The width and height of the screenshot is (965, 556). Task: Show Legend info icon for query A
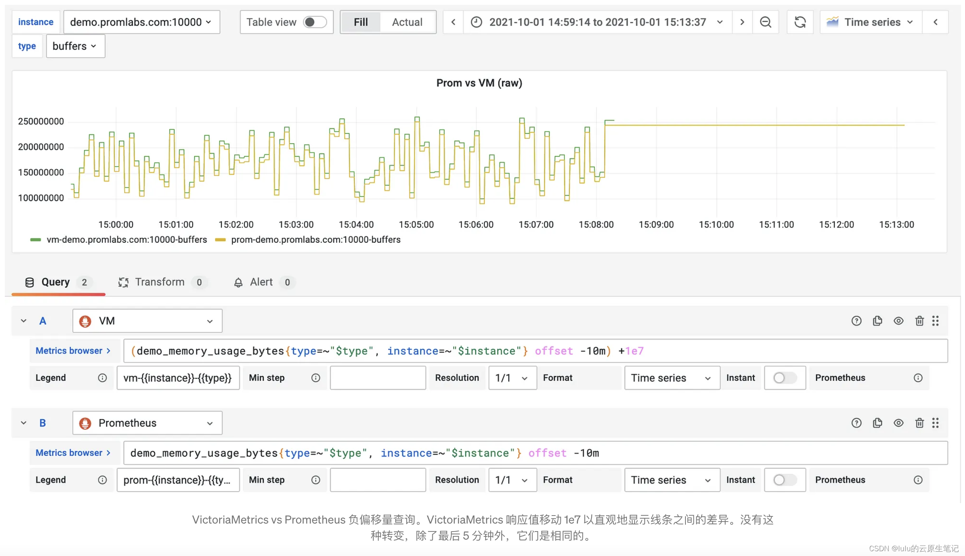click(102, 378)
